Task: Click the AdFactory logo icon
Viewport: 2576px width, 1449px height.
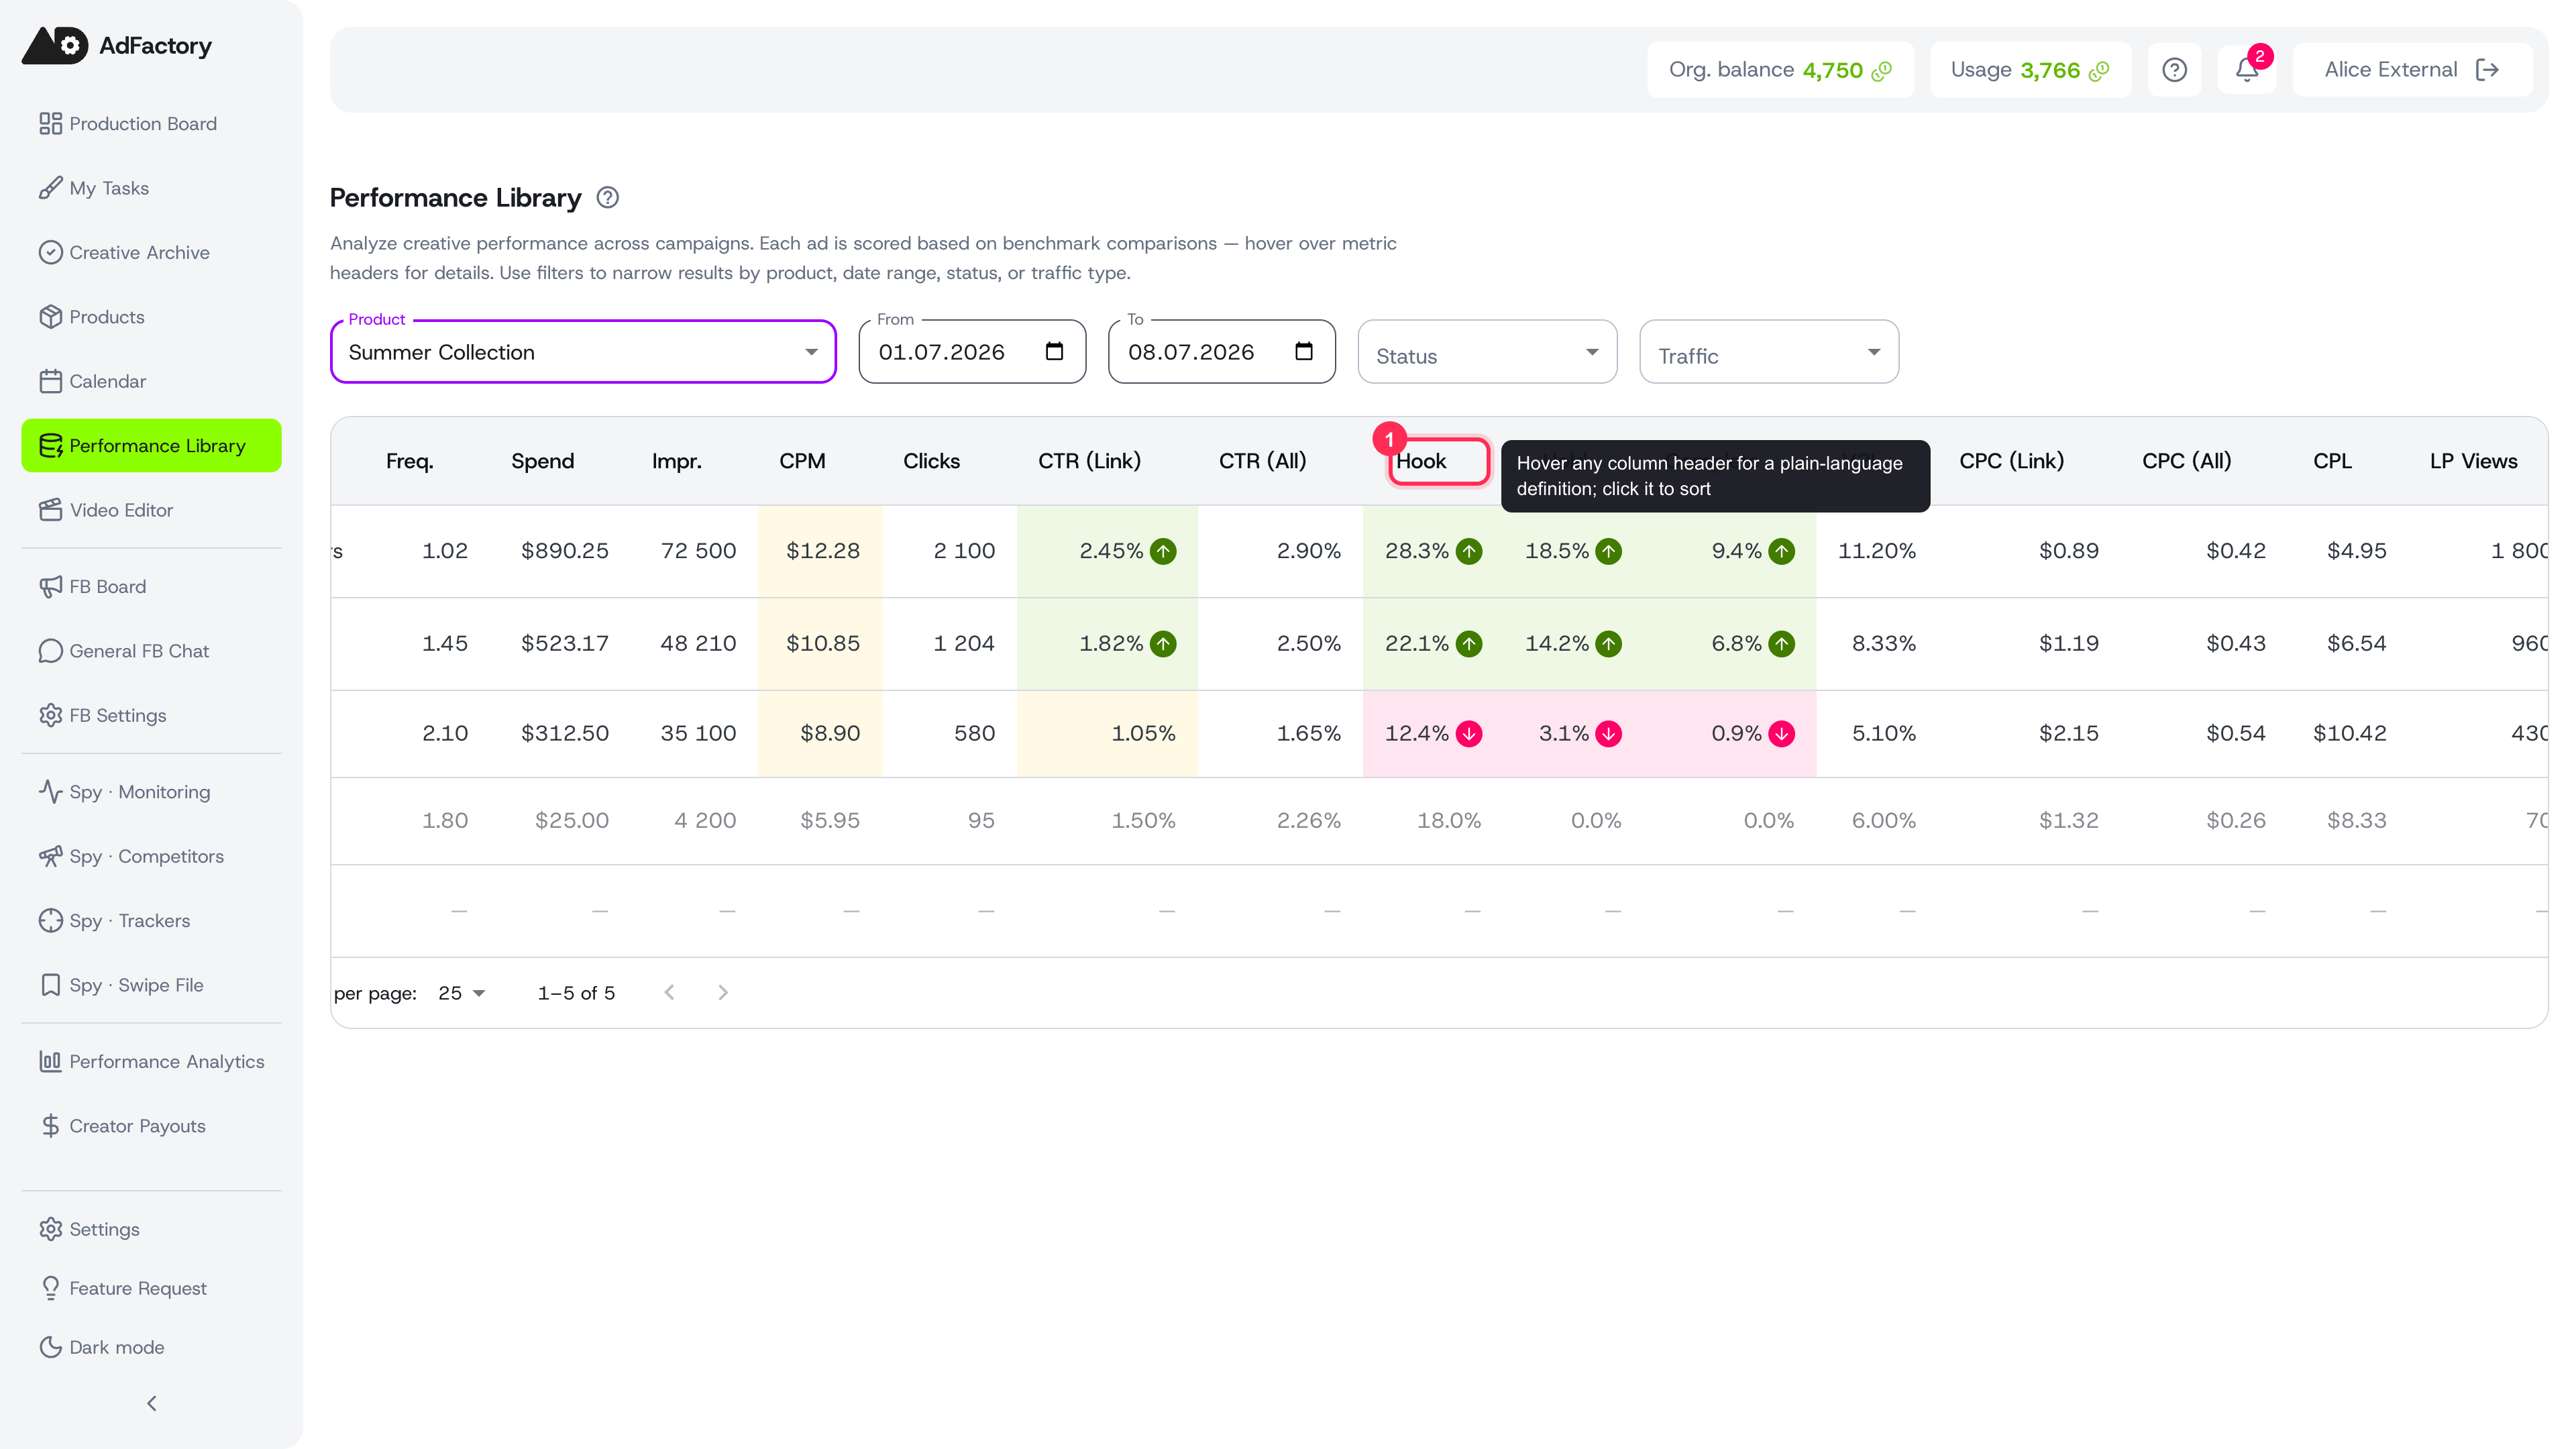Action: coord(55,45)
